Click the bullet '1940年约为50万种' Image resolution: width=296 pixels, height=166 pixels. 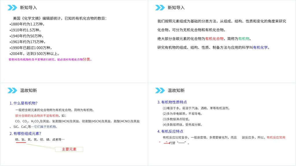tap(26, 36)
